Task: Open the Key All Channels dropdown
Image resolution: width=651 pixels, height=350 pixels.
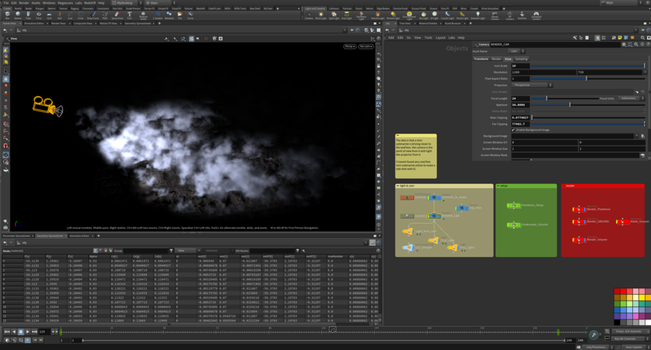Action: 629,339
